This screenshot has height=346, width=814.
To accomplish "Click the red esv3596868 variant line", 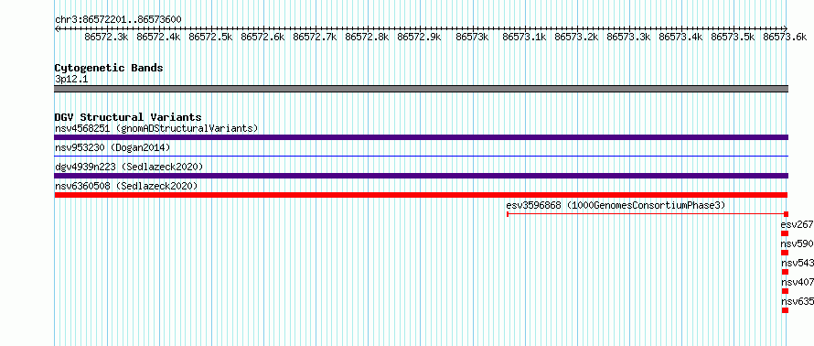I will (x=648, y=214).
